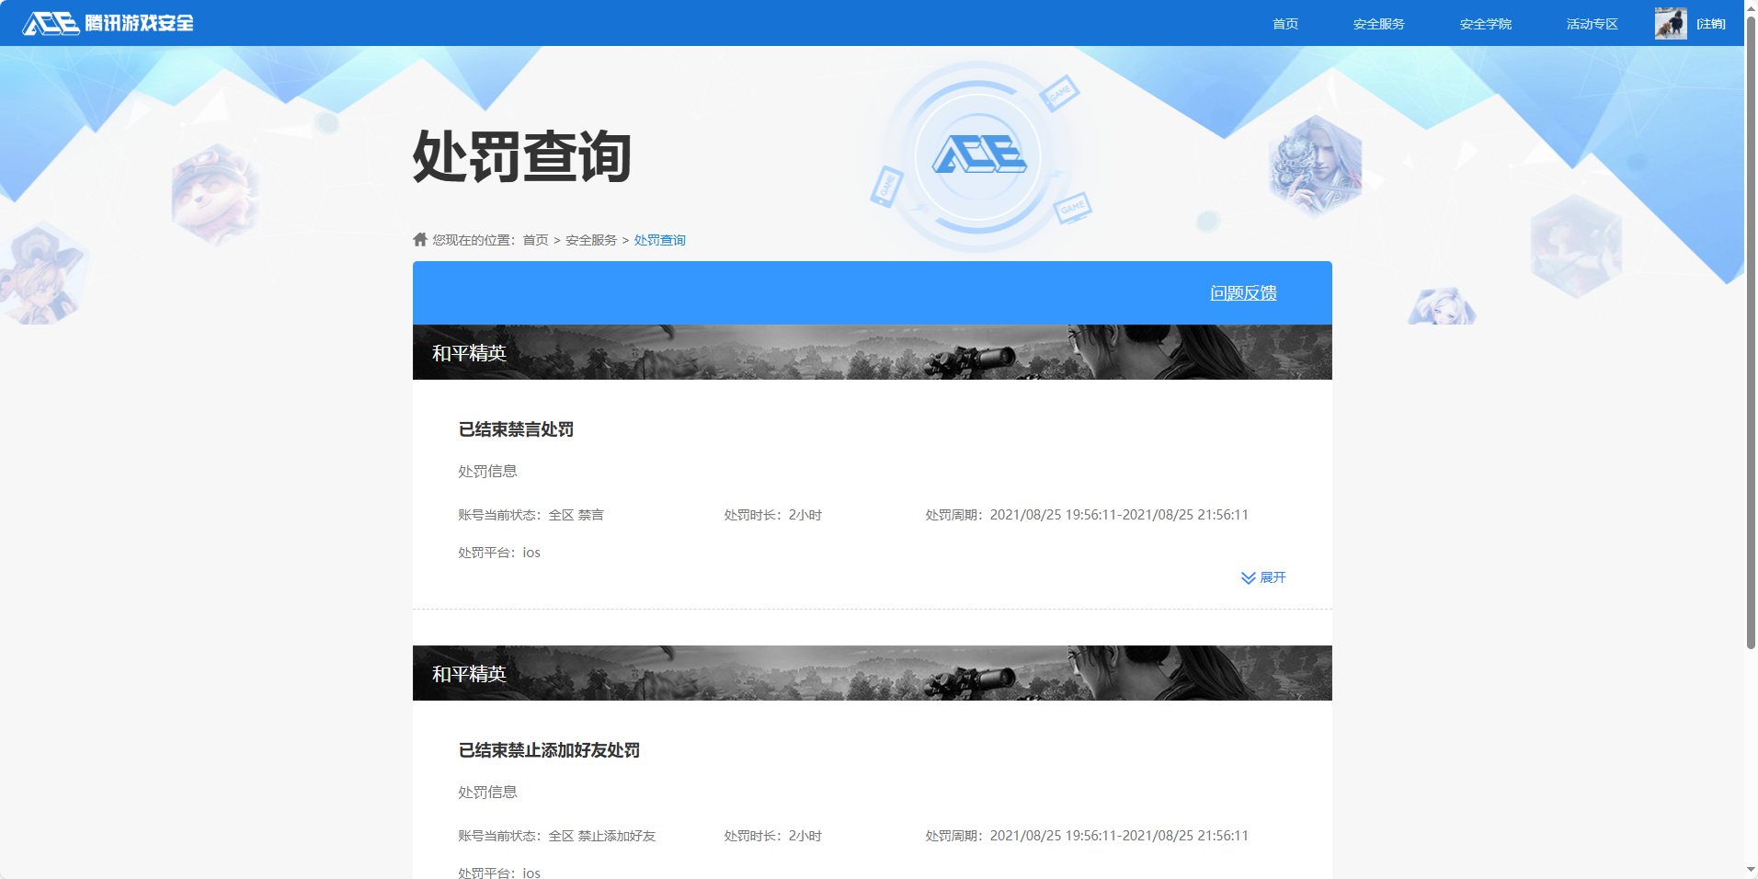Click 处罚查询 in the breadcrumb trail
This screenshot has width=1758, height=879.
coord(659,239)
